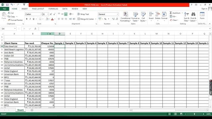Open Cell Styles gallery

coord(143,17)
